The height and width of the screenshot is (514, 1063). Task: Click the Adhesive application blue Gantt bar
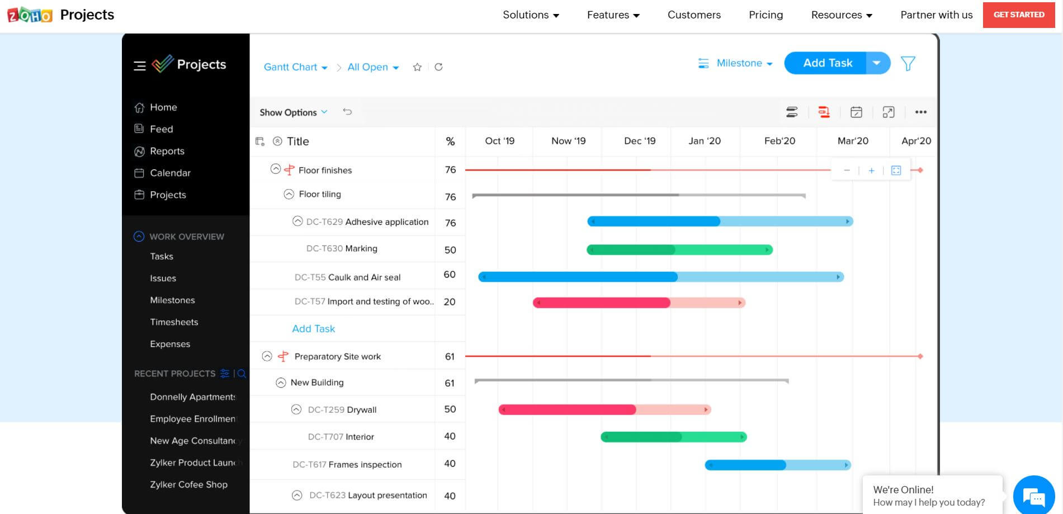pos(720,221)
